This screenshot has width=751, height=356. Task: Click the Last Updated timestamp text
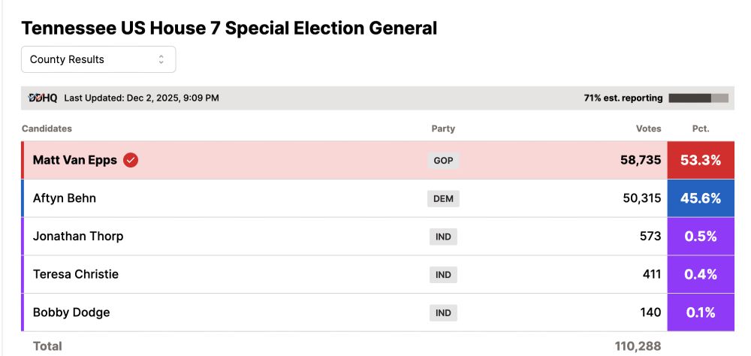142,98
